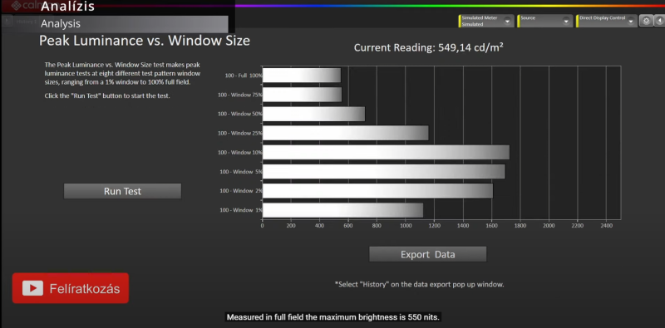Start the test with Run Test
The width and height of the screenshot is (665, 328).
122,191
